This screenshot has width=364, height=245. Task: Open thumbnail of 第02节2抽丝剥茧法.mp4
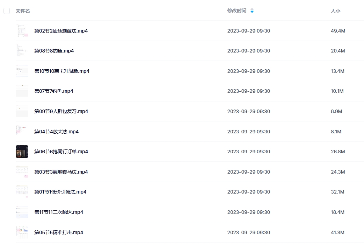click(x=22, y=31)
